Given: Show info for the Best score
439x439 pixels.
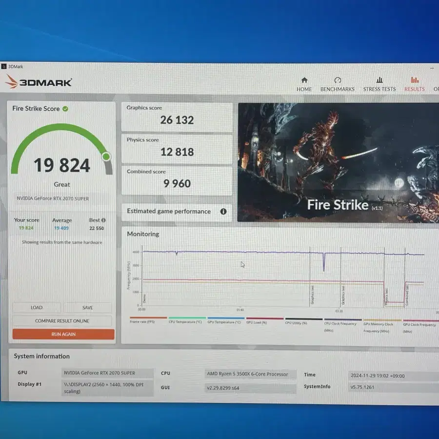Looking at the screenshot, I should [103, 220].
